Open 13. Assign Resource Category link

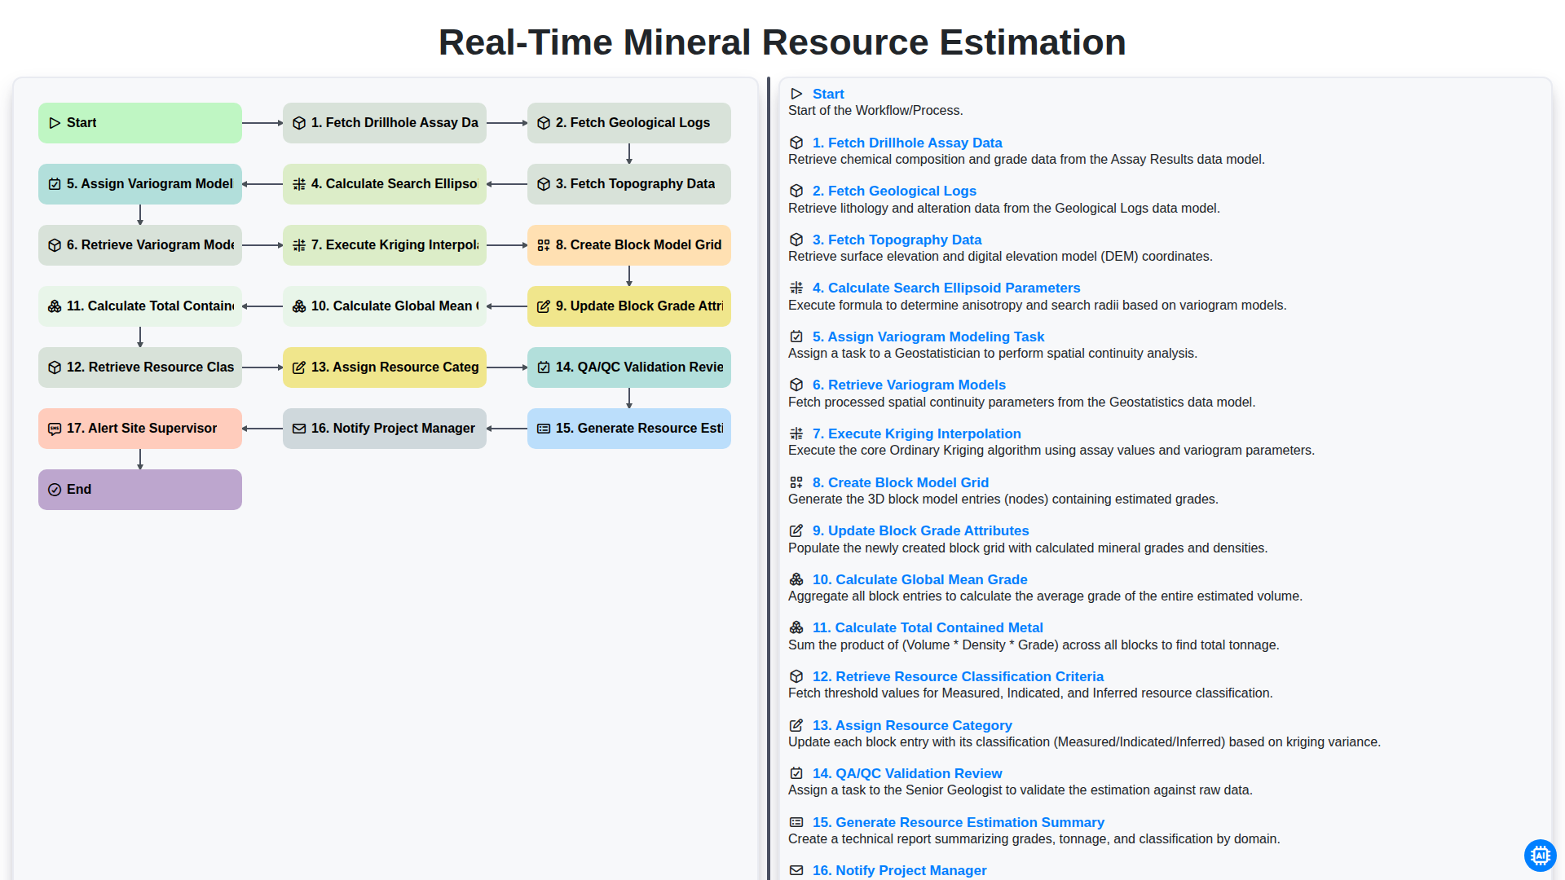[912, 725]
